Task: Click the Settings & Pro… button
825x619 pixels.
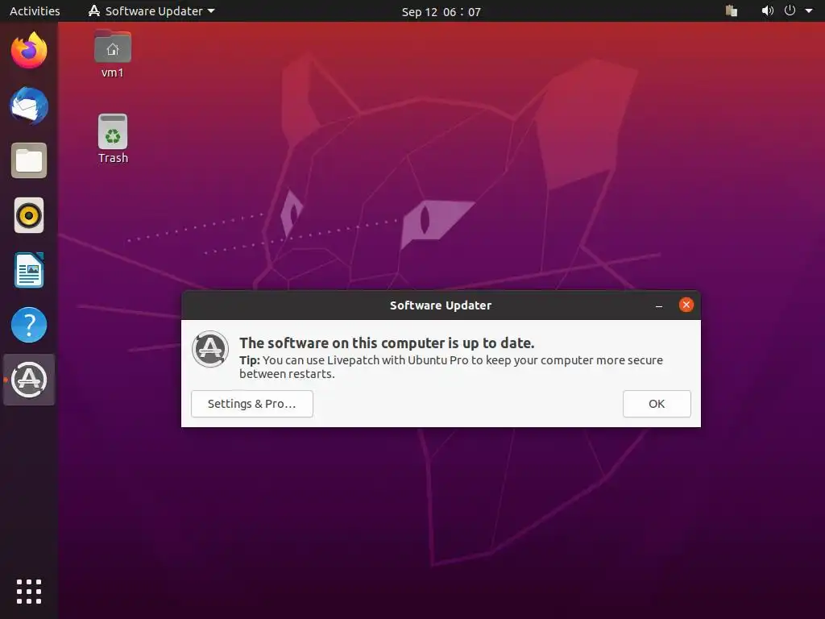Action: 252,404
